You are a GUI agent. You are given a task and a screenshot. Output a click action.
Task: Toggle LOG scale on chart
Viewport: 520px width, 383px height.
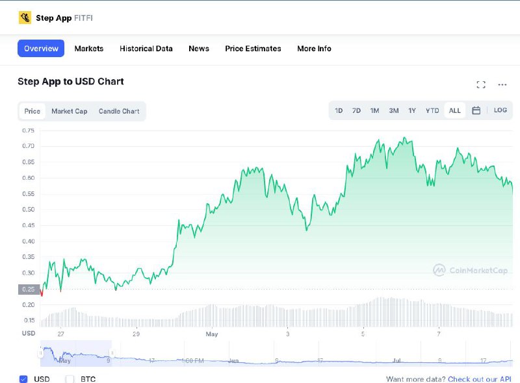point(500,110)
